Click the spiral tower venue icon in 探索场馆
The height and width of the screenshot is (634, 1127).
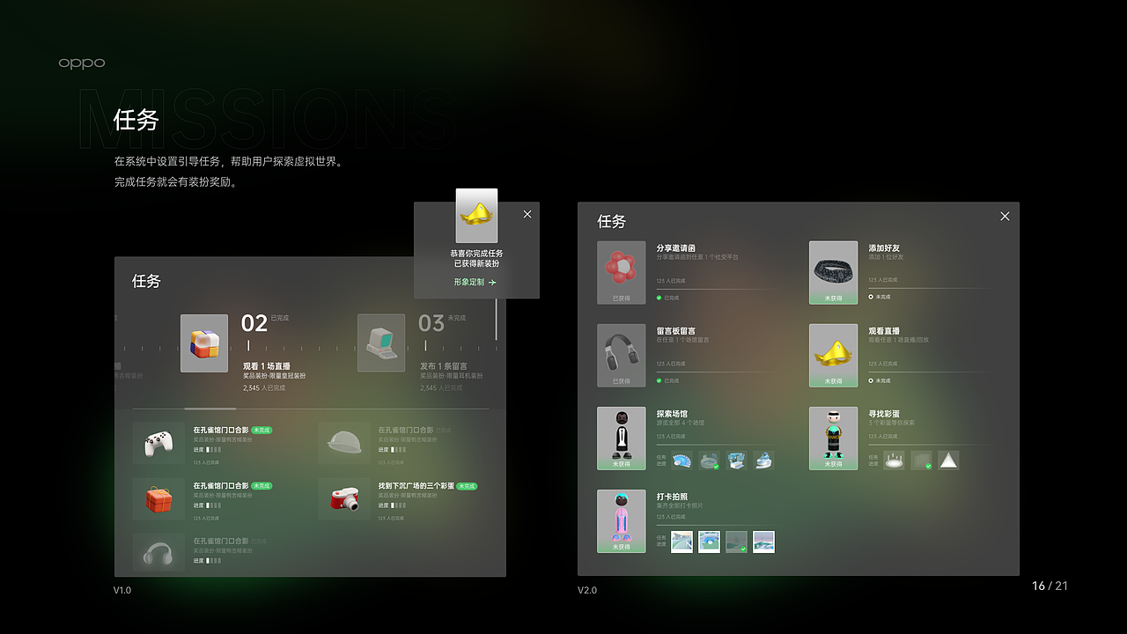(763, 460)
